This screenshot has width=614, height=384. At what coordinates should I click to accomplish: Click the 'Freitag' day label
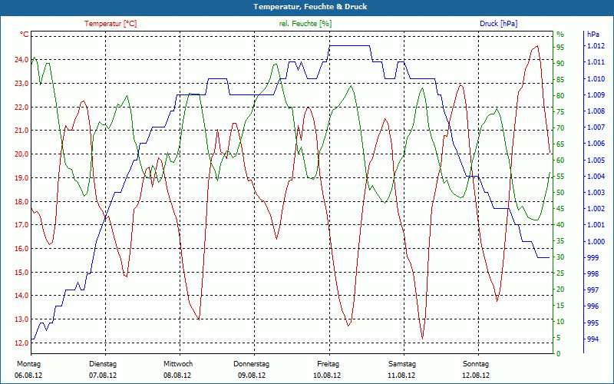pyautogui.click(x=328, y=364)
